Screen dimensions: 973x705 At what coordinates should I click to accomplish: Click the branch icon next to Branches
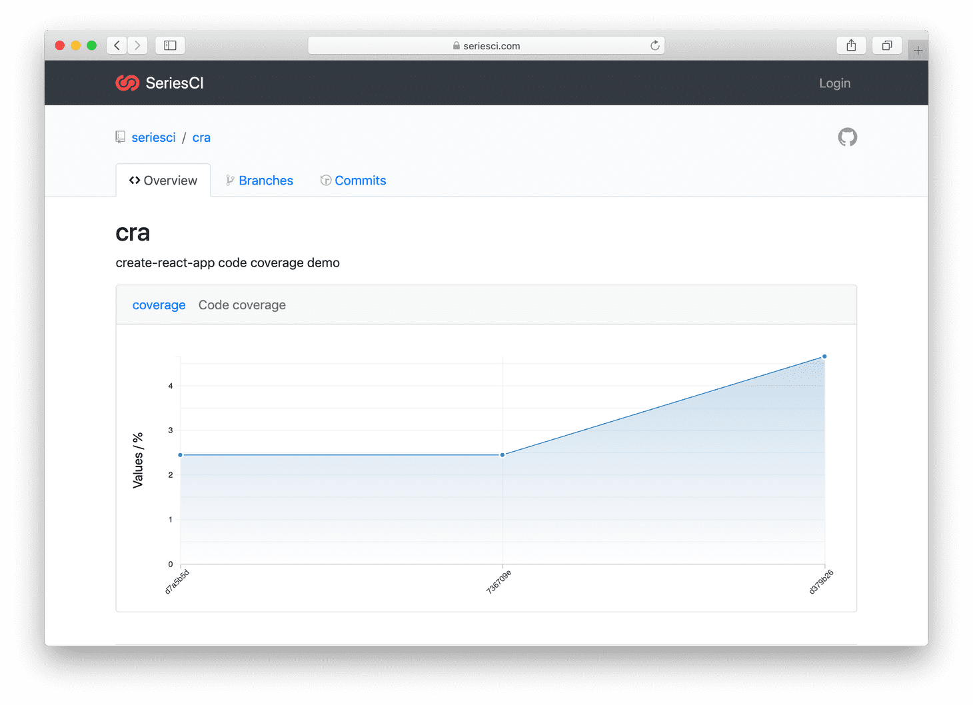(229, 180)
